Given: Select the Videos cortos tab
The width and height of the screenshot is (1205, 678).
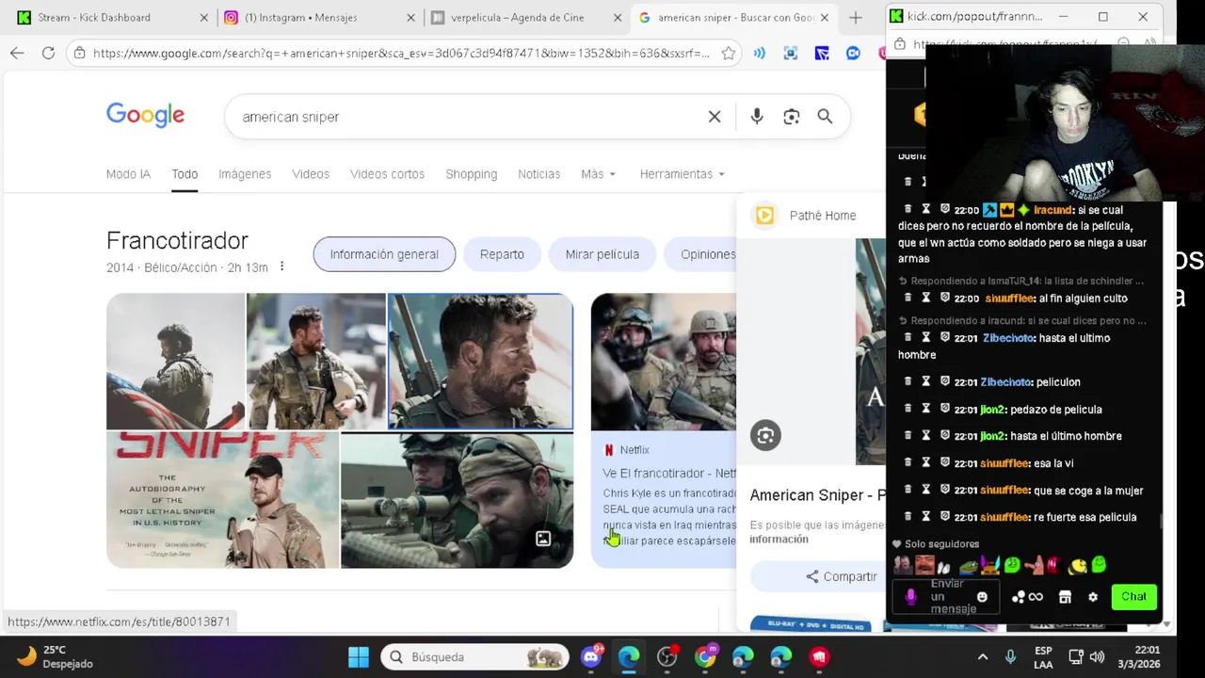Looking at the screenshot, I should (387, 174).
